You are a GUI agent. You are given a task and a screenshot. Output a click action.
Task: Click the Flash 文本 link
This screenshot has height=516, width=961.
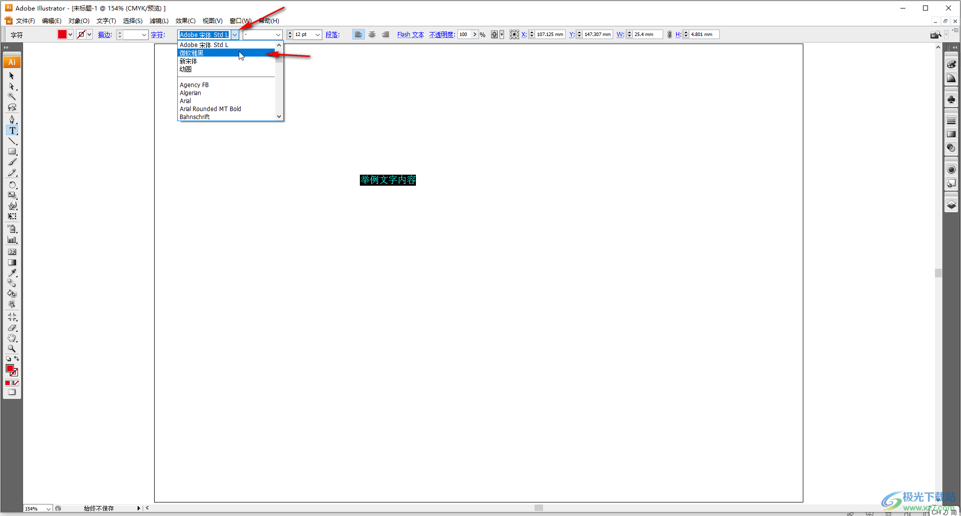pos(410,35)
